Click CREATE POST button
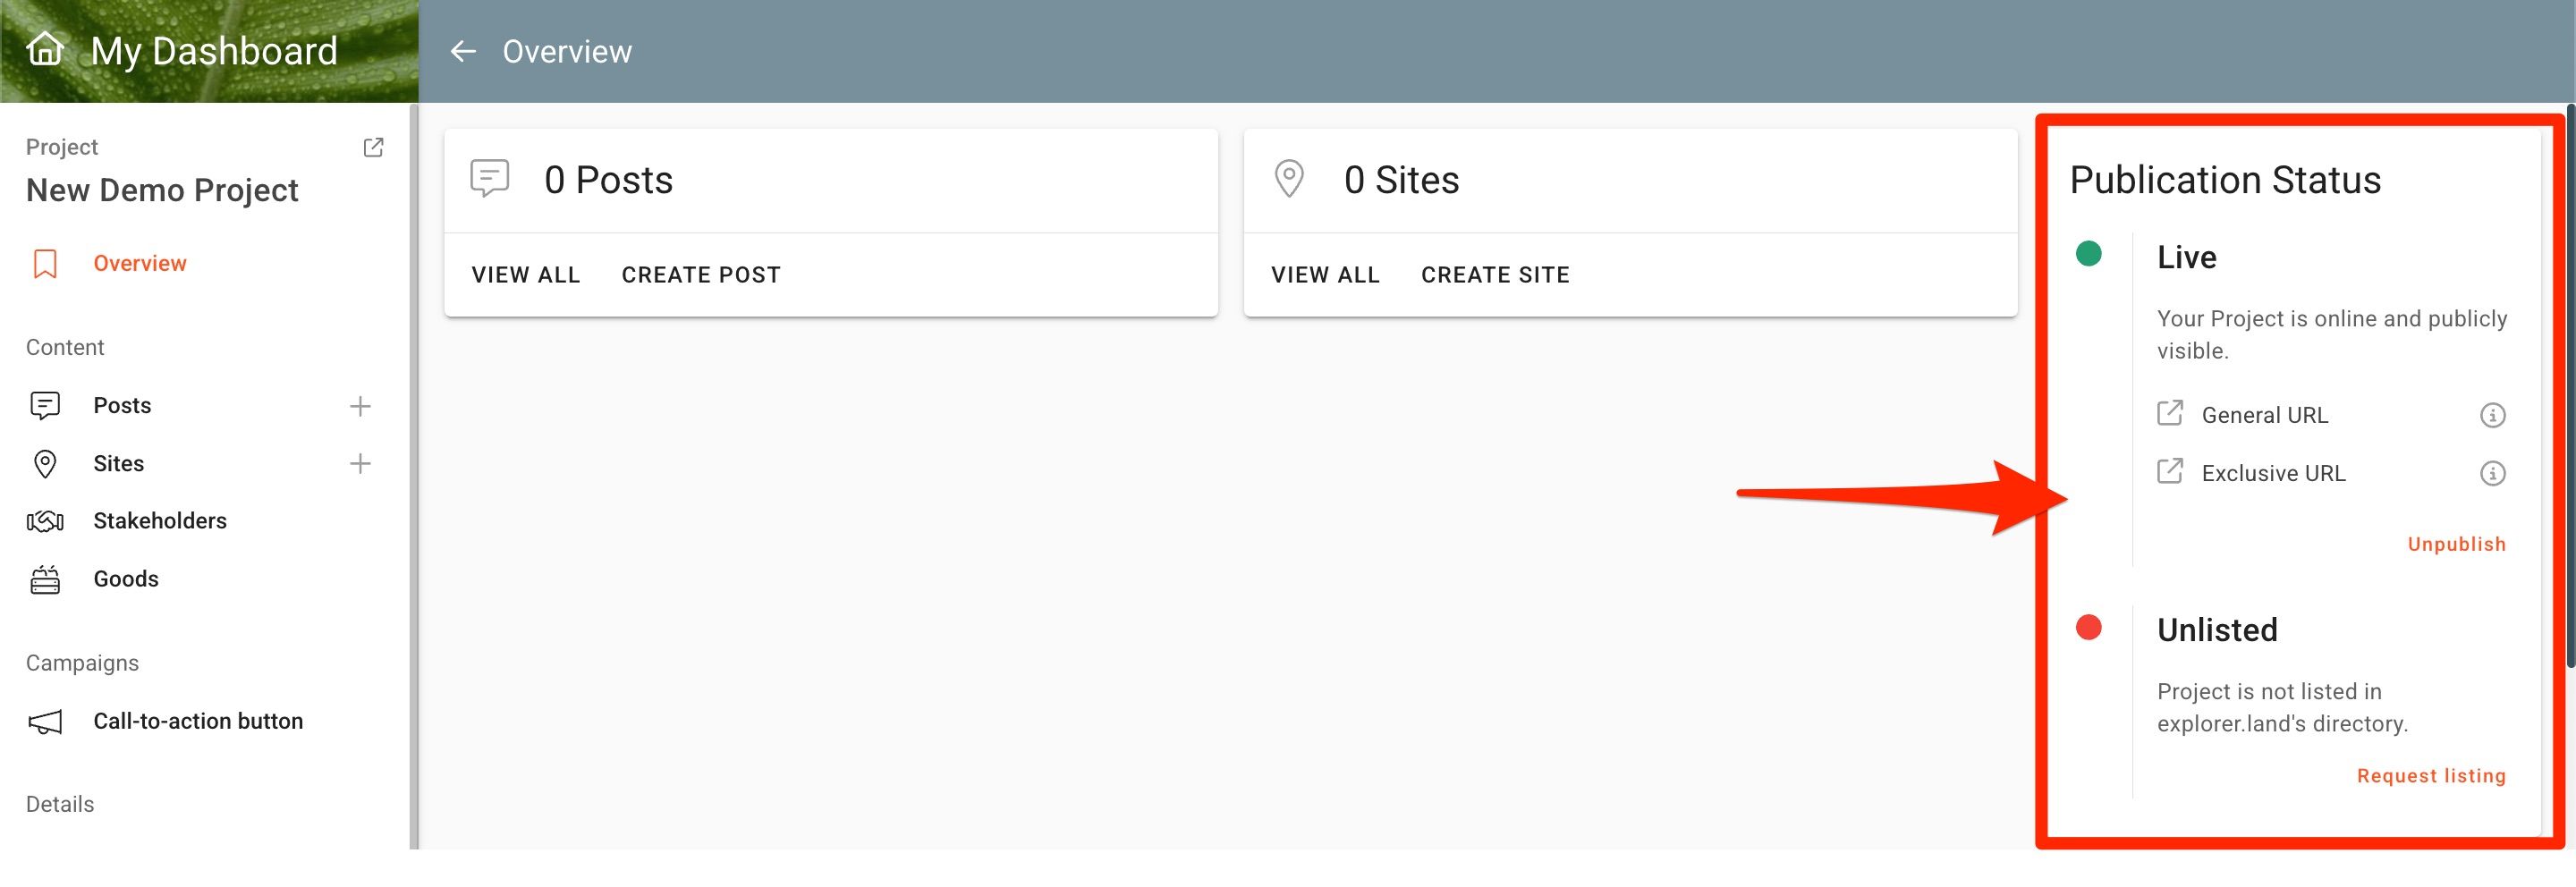Screen dimensions: 2576x887 [x=701, y=275]
